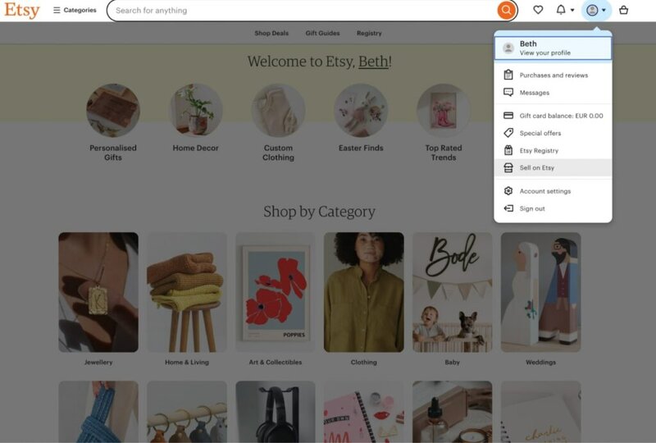
Task: Click the Etsy logo
Action: (22, 10)
